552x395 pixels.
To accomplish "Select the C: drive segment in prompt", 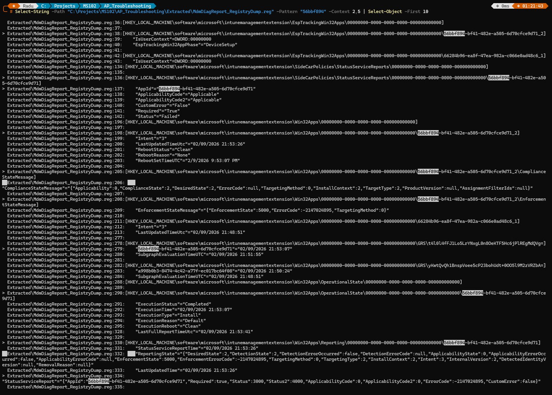I will coord(43,6).
